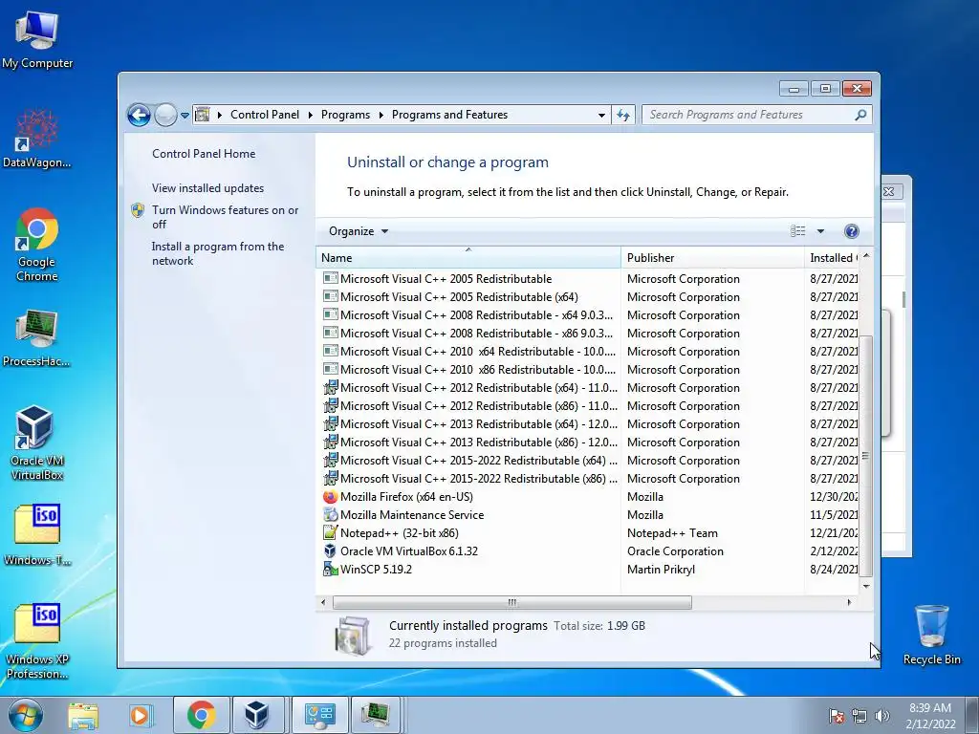This screenshot has height=734, width=979.
Task: Open Turn Windows features on or off
Action: [x=225, y=217]
